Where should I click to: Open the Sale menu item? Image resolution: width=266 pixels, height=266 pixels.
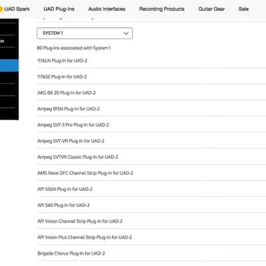coord(243,9)
